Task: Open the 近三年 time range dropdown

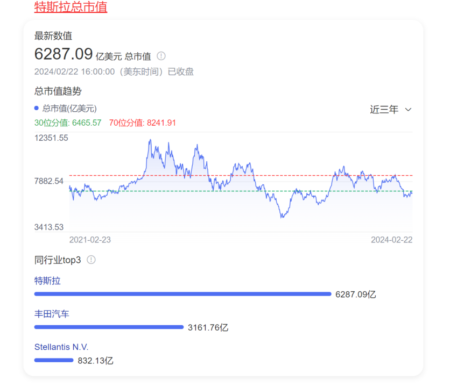Action: pos(391,110)
